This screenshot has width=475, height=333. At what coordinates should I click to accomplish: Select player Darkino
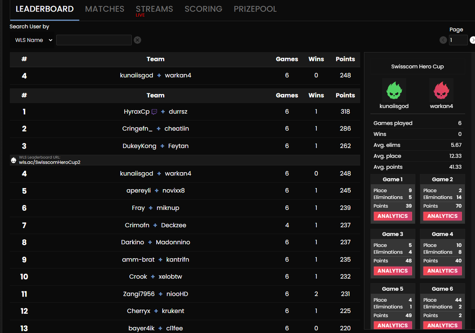coord(133,242)
